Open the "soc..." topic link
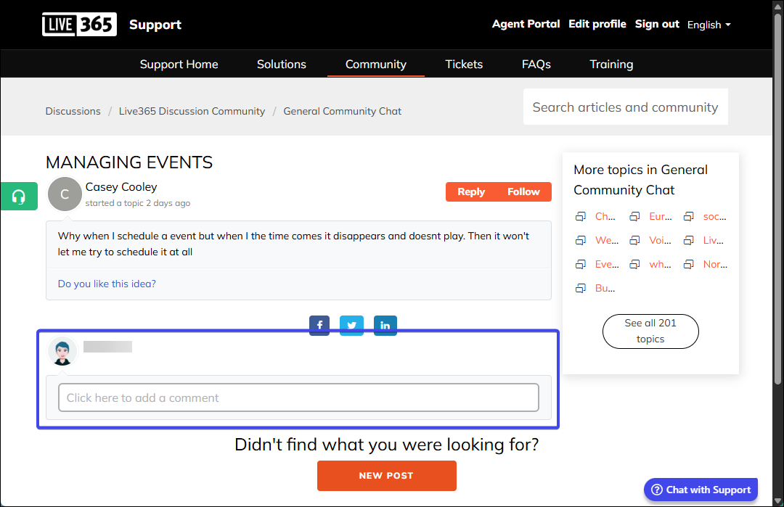 point(714,216)
